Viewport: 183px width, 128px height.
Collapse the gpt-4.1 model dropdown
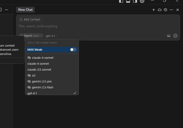(52, 36)
